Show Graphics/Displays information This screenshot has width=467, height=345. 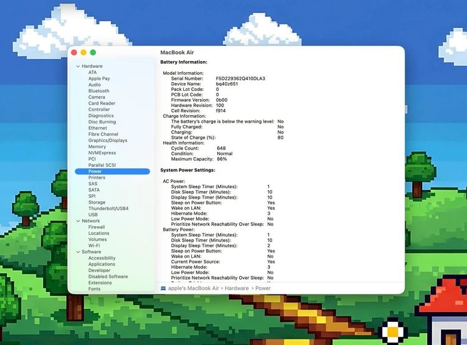click(x=108, y=140)
